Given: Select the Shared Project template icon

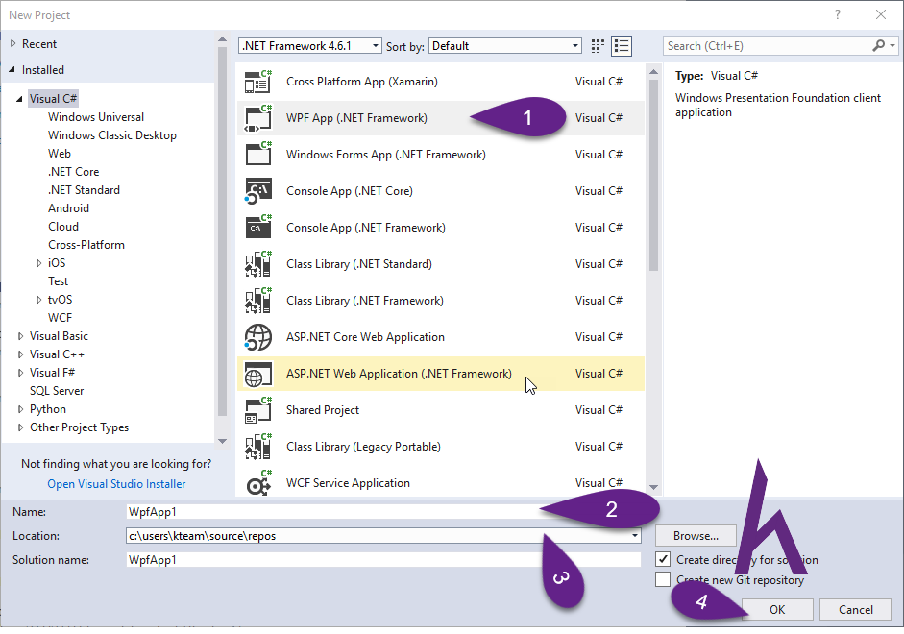Looking at the screenshot, I should (257, 410).
